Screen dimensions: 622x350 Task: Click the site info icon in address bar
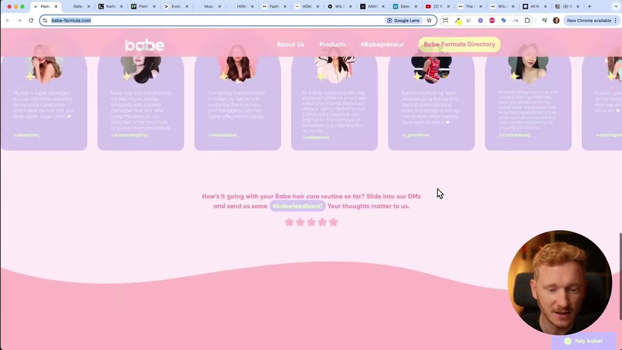pyautogui.click(x=45, y=20)
